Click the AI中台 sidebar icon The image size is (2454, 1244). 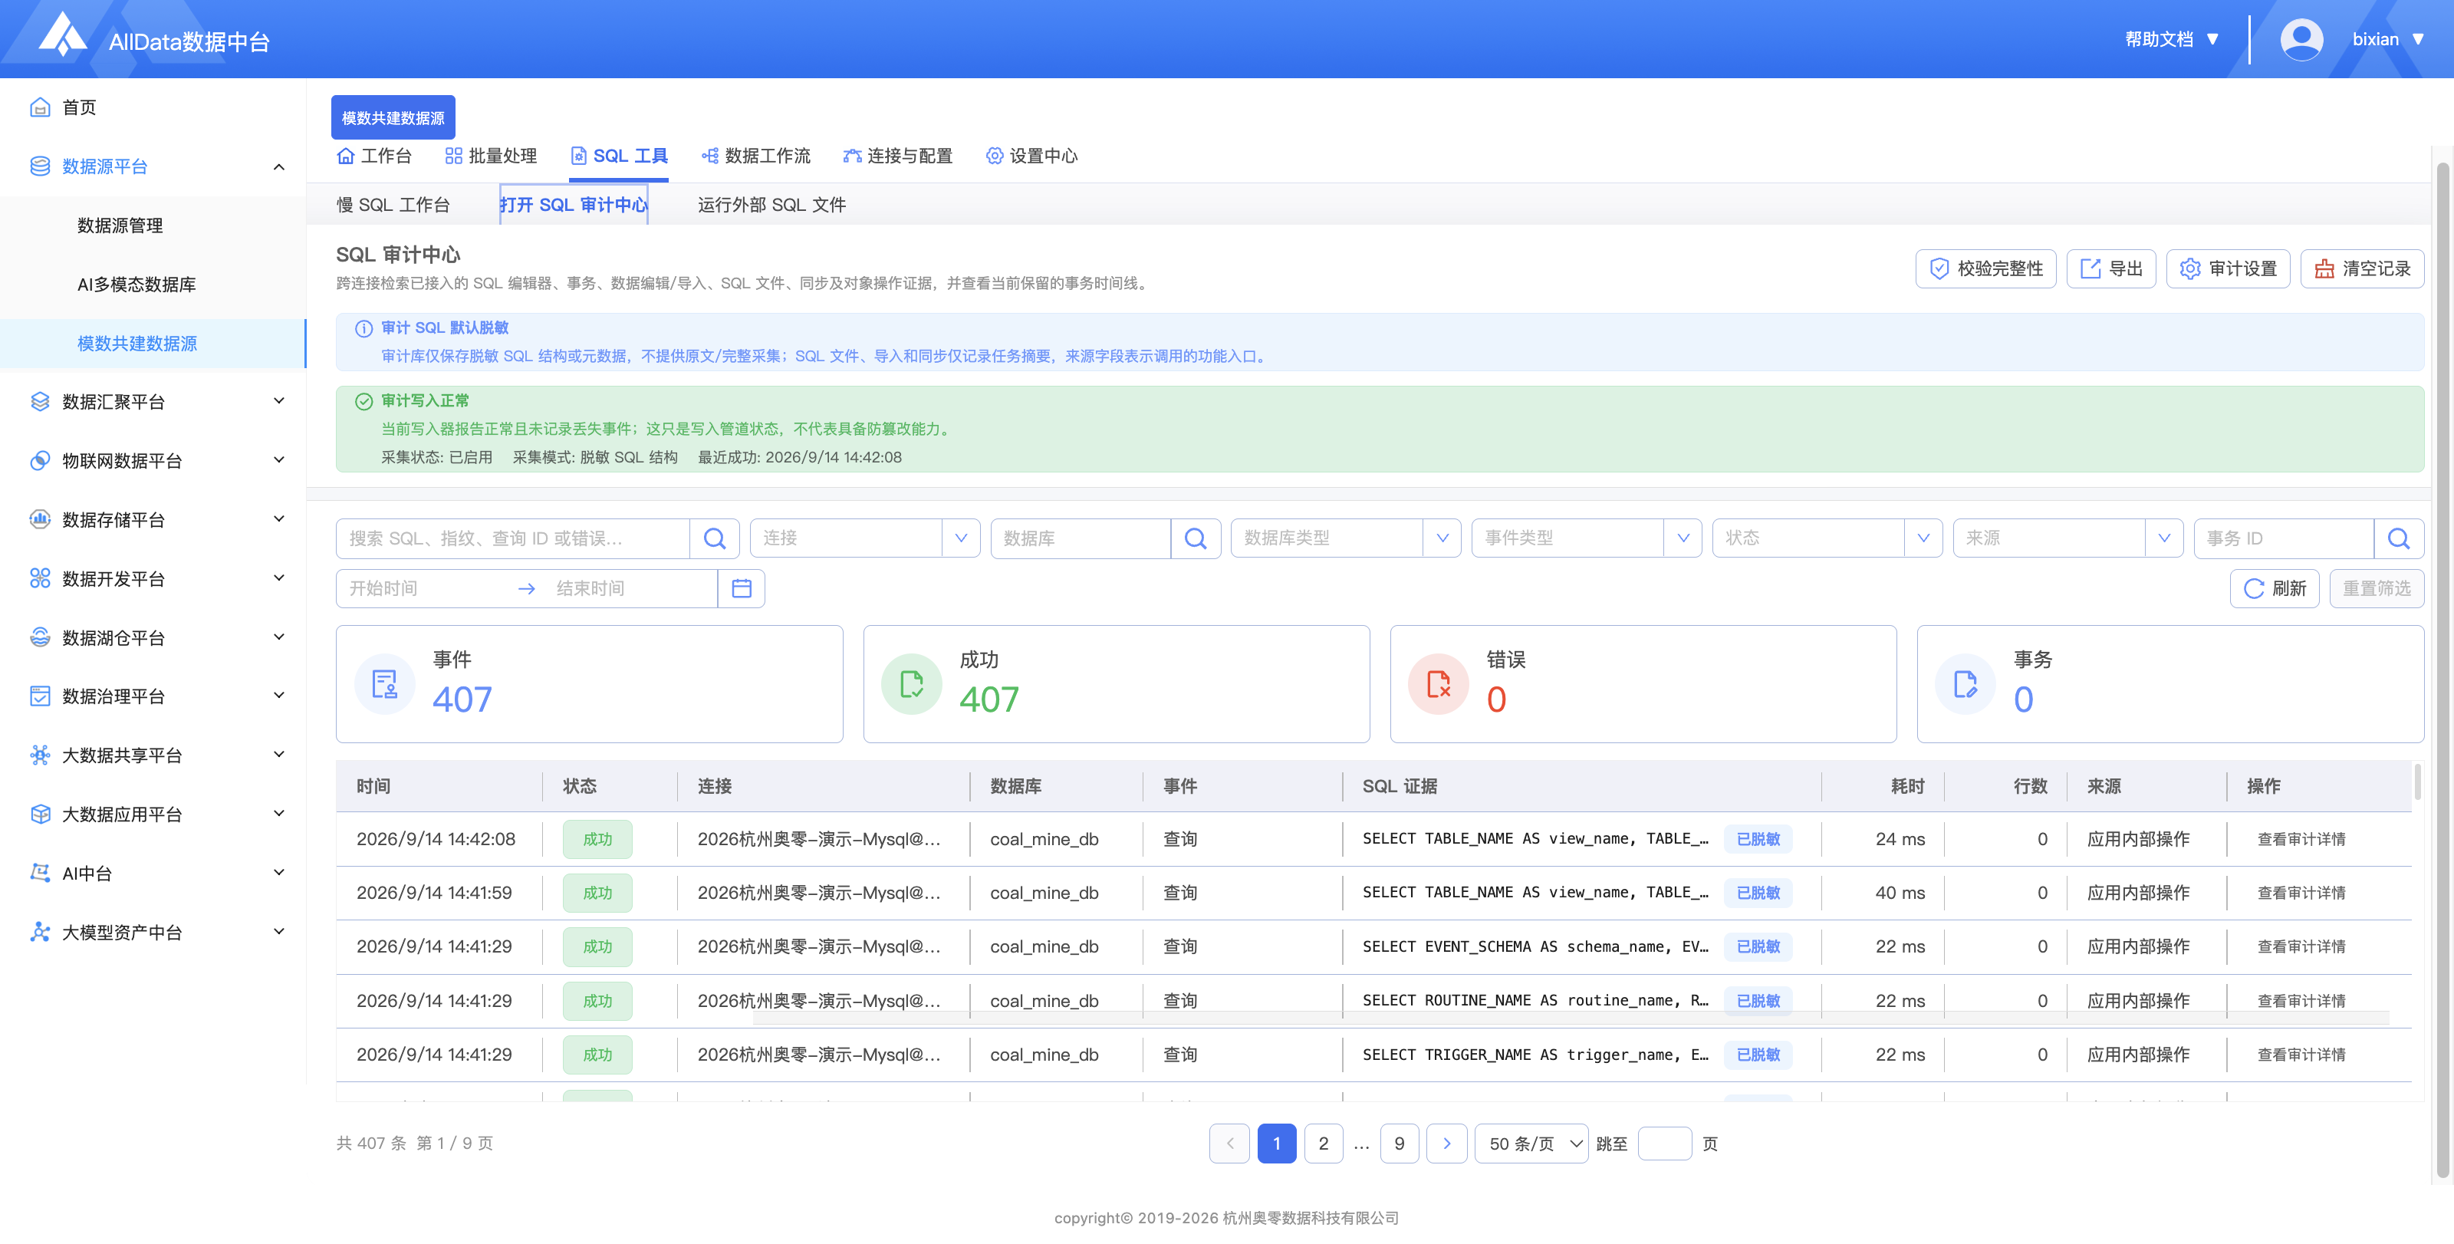40,873
